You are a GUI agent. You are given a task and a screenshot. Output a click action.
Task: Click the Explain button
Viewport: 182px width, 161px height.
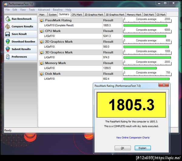point(143,148)
